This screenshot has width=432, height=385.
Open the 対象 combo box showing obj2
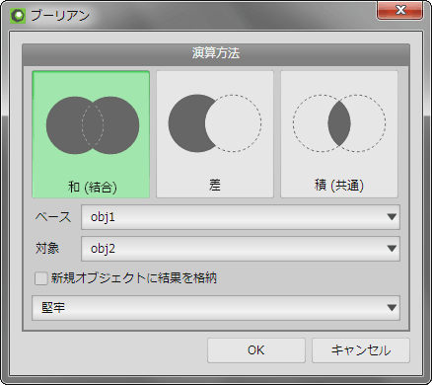click(x=241, y=249)
